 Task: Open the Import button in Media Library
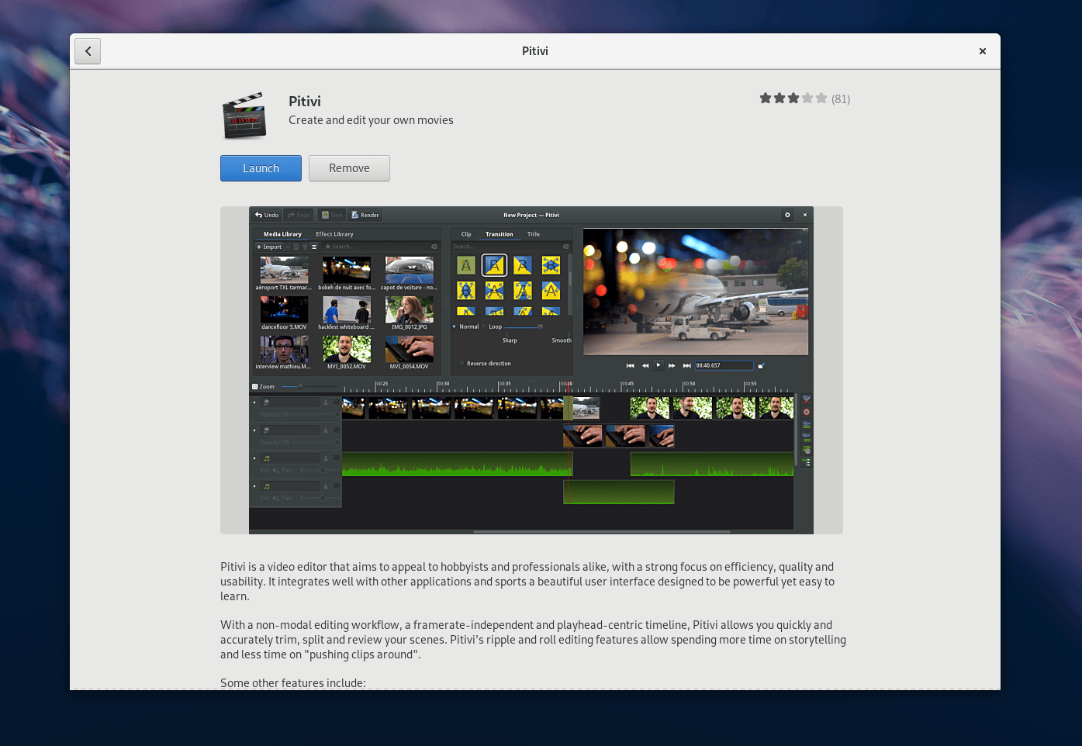[269, 247]
